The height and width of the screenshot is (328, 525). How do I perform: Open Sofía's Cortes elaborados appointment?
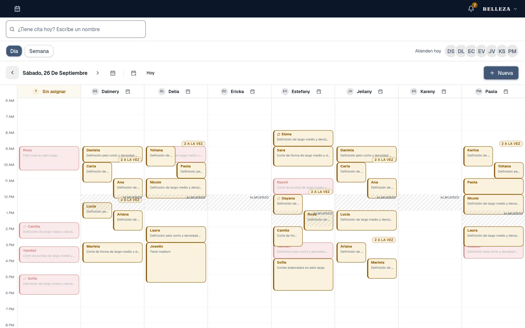click(303, 275)
